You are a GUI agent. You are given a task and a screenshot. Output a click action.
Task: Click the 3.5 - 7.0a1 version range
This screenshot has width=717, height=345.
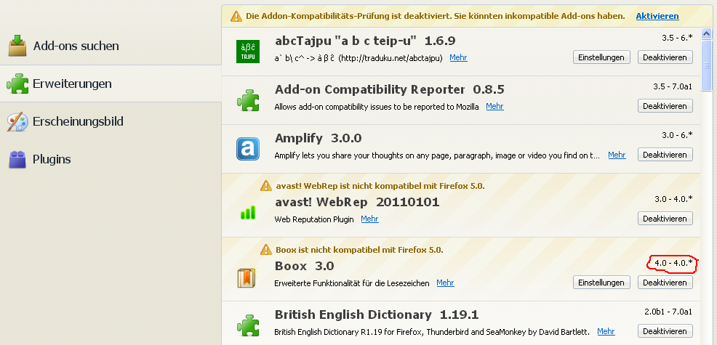click(x=673, y=86)
